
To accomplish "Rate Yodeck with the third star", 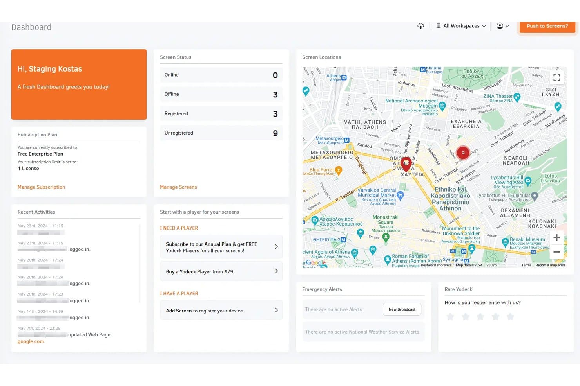I will pyautogui.click(x=480, y=316).
